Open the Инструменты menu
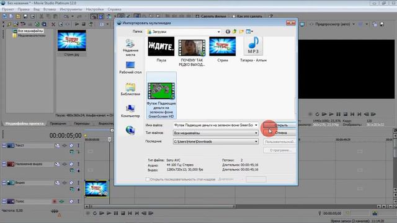This screenshot has height=223, width=397. point(71,9)
